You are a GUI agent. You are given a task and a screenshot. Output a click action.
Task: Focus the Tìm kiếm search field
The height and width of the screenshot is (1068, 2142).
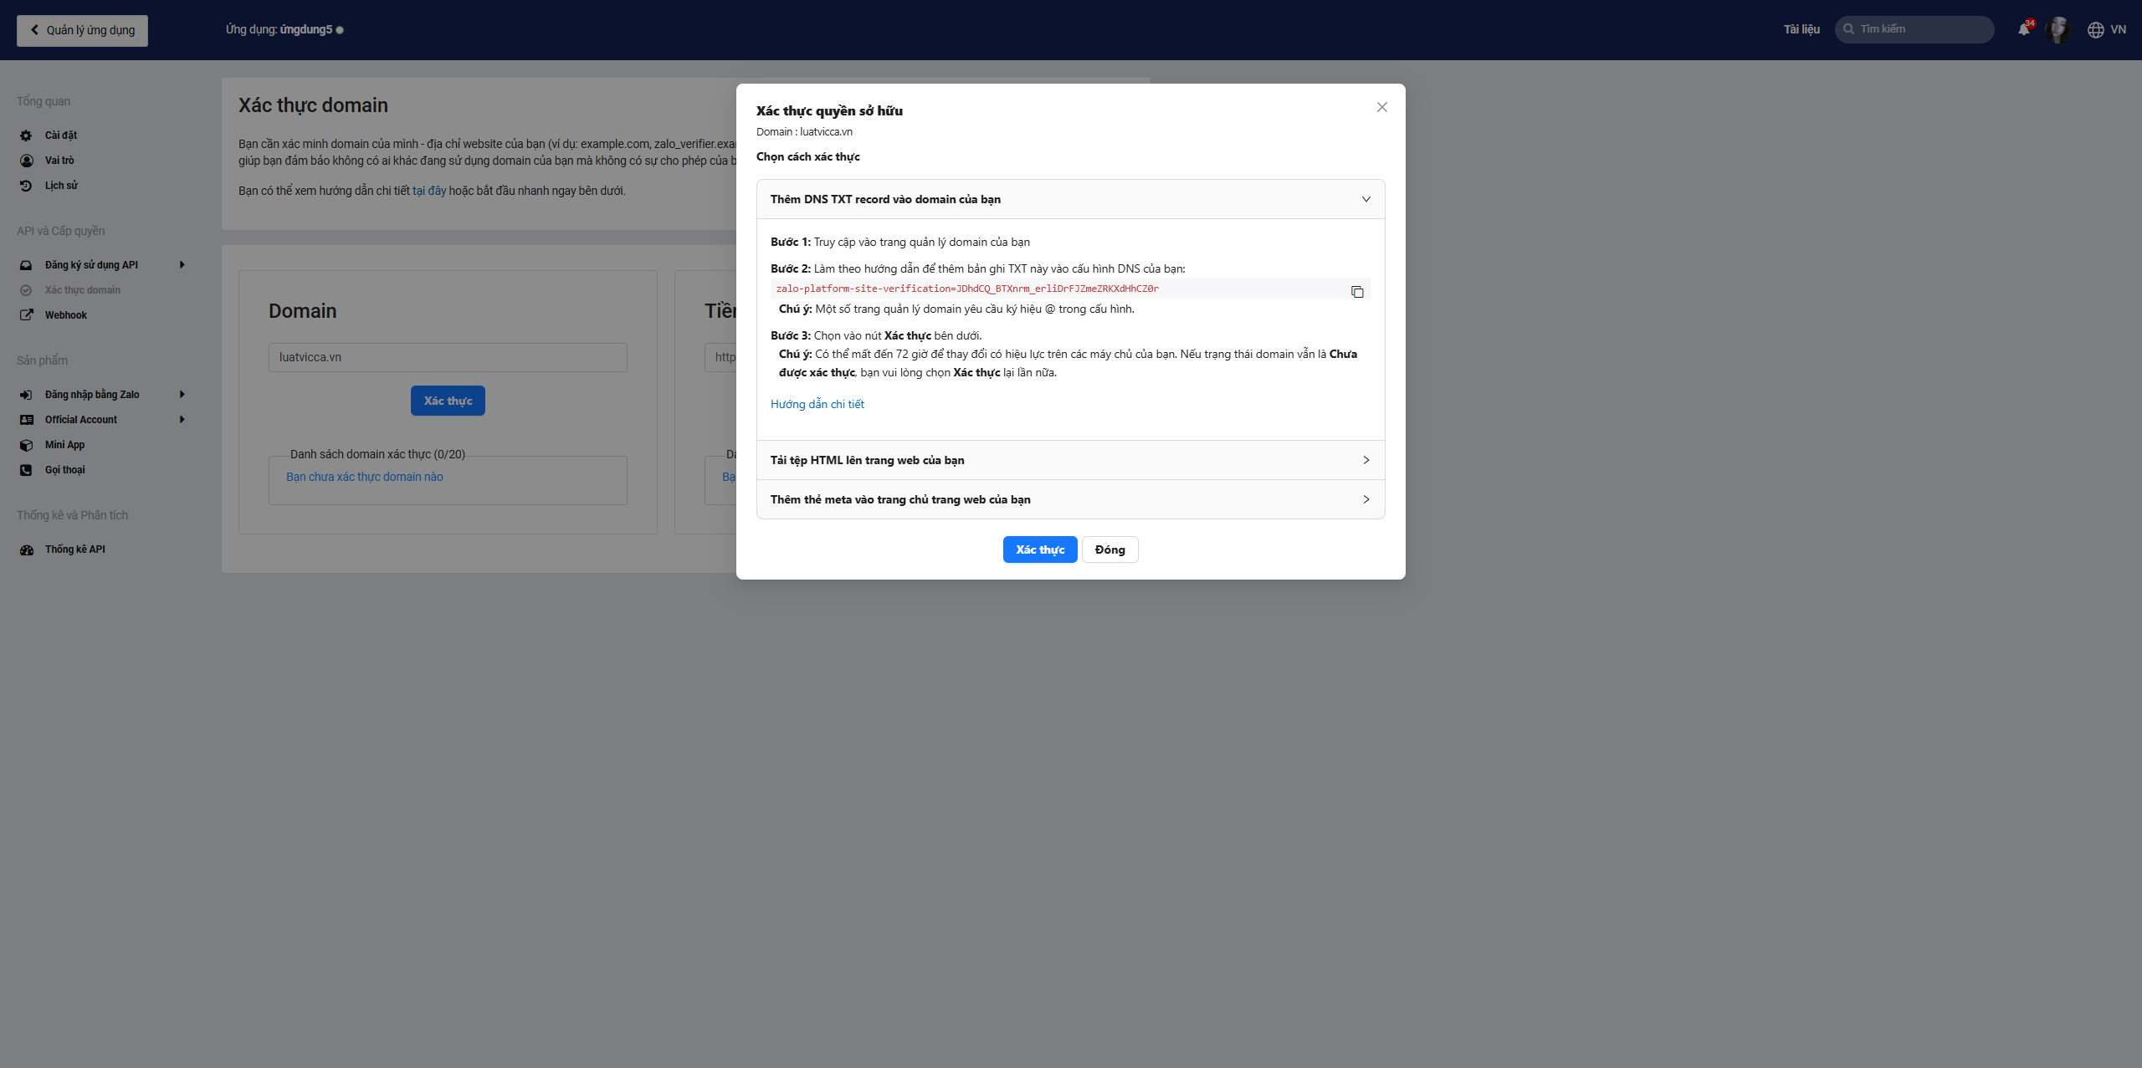click(x=1914, y=29)
